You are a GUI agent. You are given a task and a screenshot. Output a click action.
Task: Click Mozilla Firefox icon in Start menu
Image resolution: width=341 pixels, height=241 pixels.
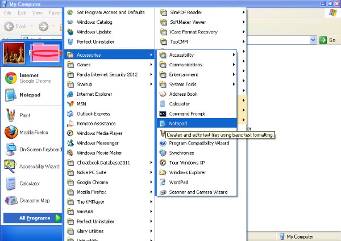11,132
